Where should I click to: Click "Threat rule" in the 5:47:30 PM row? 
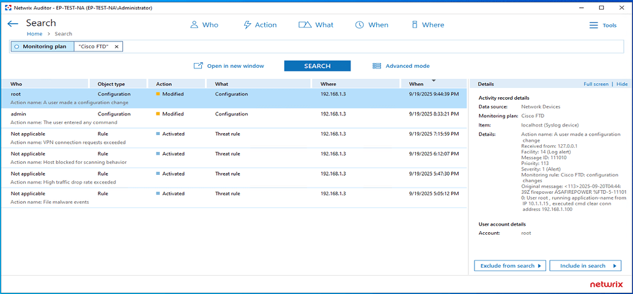point(228,174)
